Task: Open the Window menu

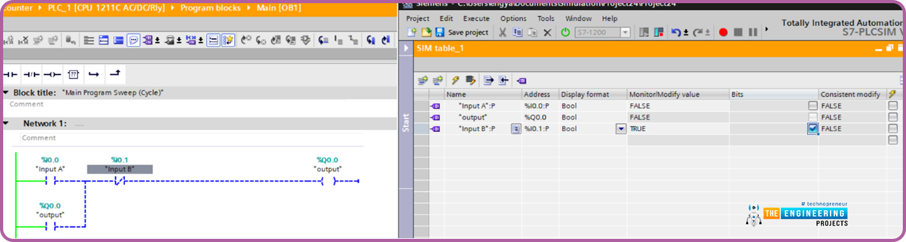Action: point(578,18)
